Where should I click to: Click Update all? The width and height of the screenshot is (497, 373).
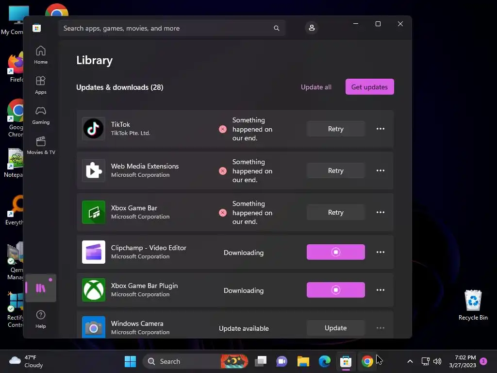tap(316, 87)
